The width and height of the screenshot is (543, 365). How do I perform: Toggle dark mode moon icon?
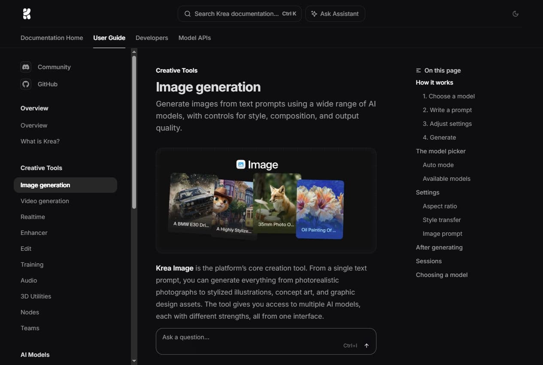click(x=516, y=14)
